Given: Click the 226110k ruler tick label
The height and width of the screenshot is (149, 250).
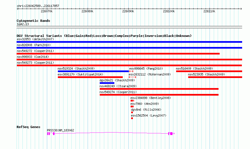Looking at the screenshot, I should point(209,11).
